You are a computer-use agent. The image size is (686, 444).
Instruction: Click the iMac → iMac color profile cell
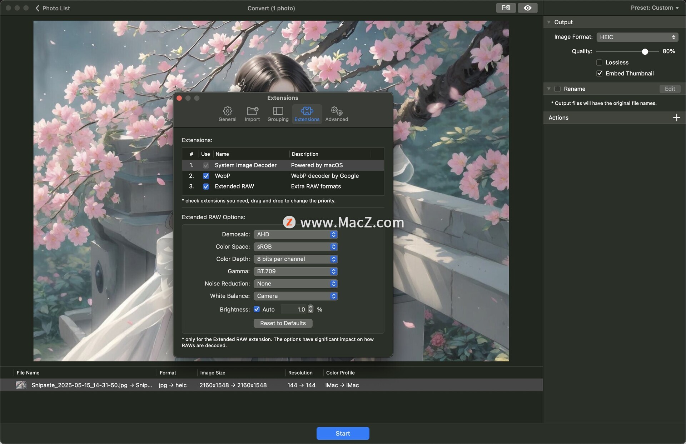coord(342,385)
